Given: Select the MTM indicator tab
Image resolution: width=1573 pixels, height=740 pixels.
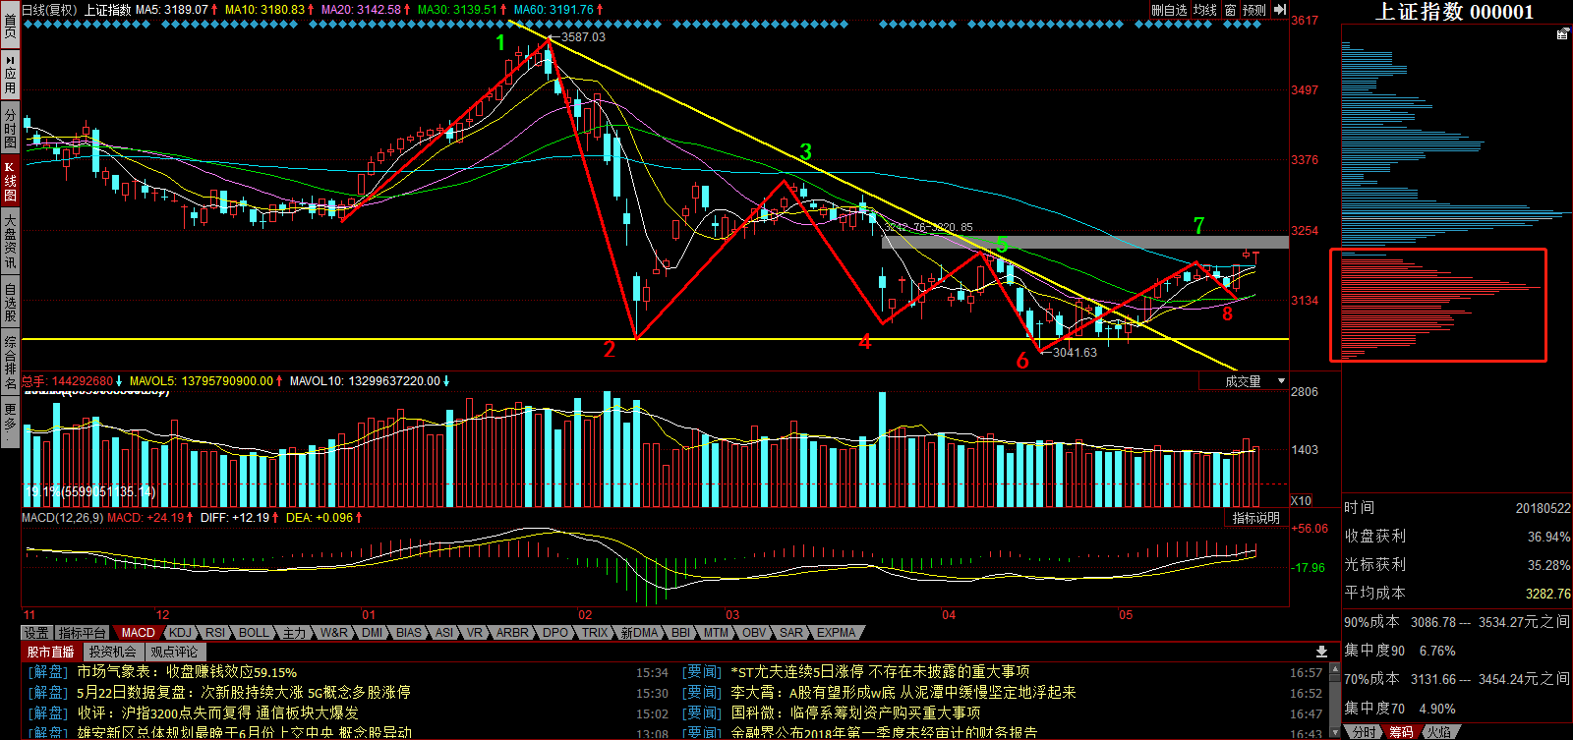Looking at the screenshot, I should (717, 633).
